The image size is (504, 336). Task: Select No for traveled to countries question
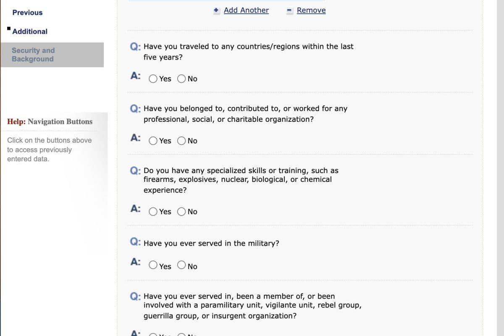pos(181,79)
